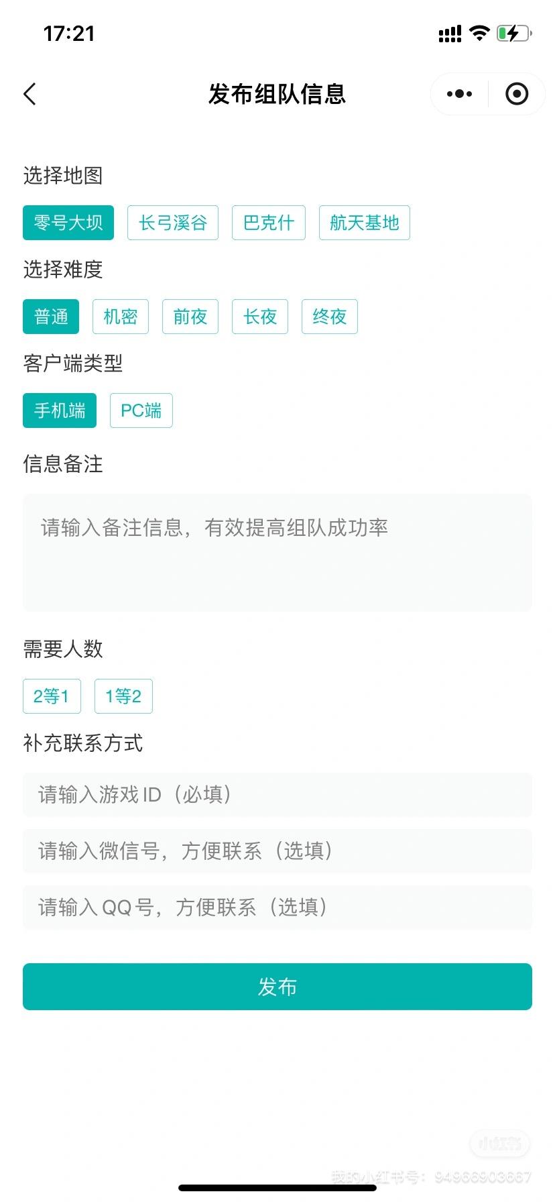Viewport: 555px width, 1202px height.
Task: Set difficulty to 机密
Action: coord(121,317)
